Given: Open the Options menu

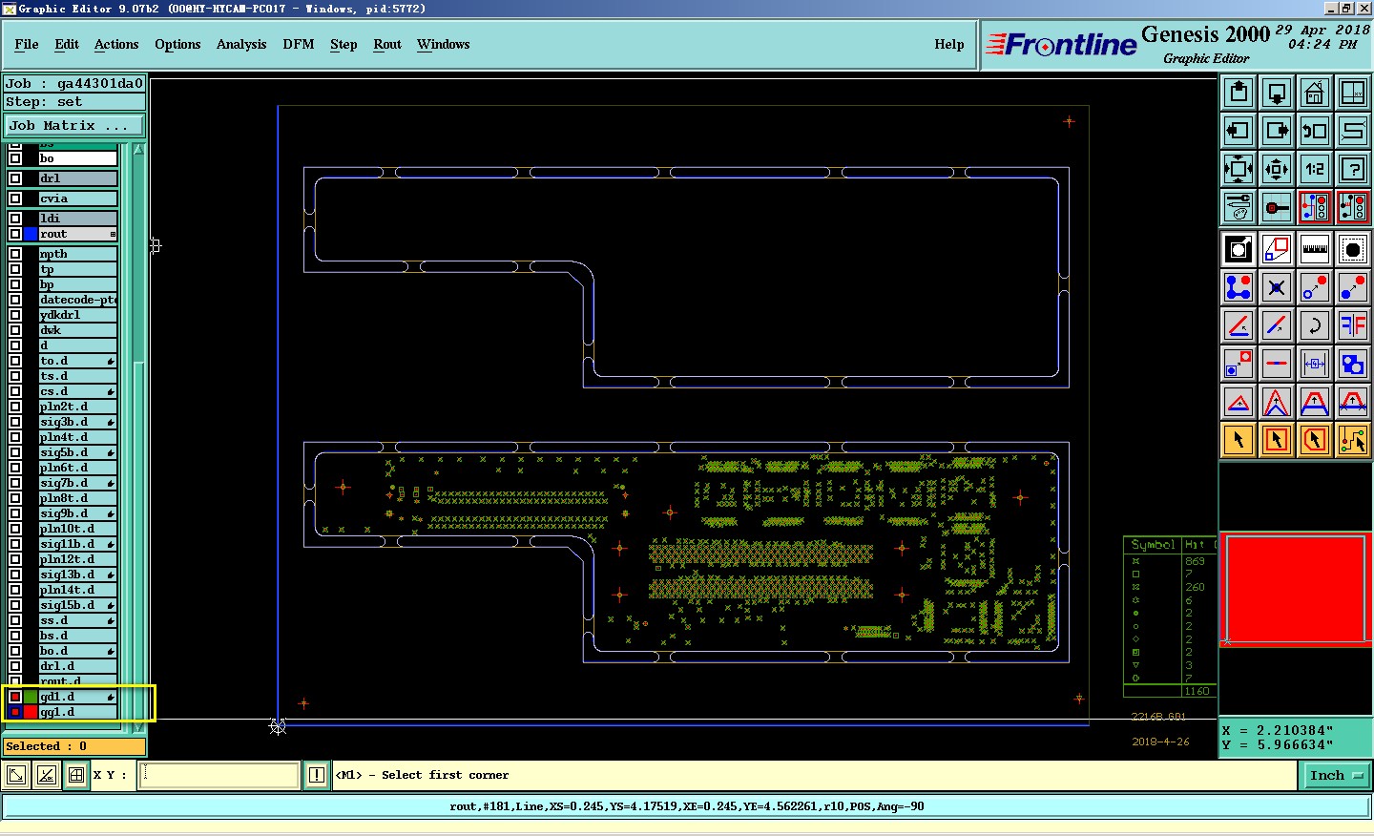Looking at the screenshot, I should coord(177,45).
